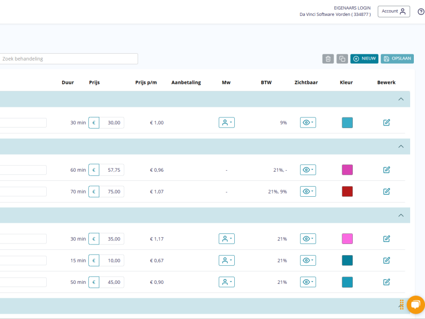Click the Prijs column header
This screenshot has height=319, width=425.
(x=95, y=82)
